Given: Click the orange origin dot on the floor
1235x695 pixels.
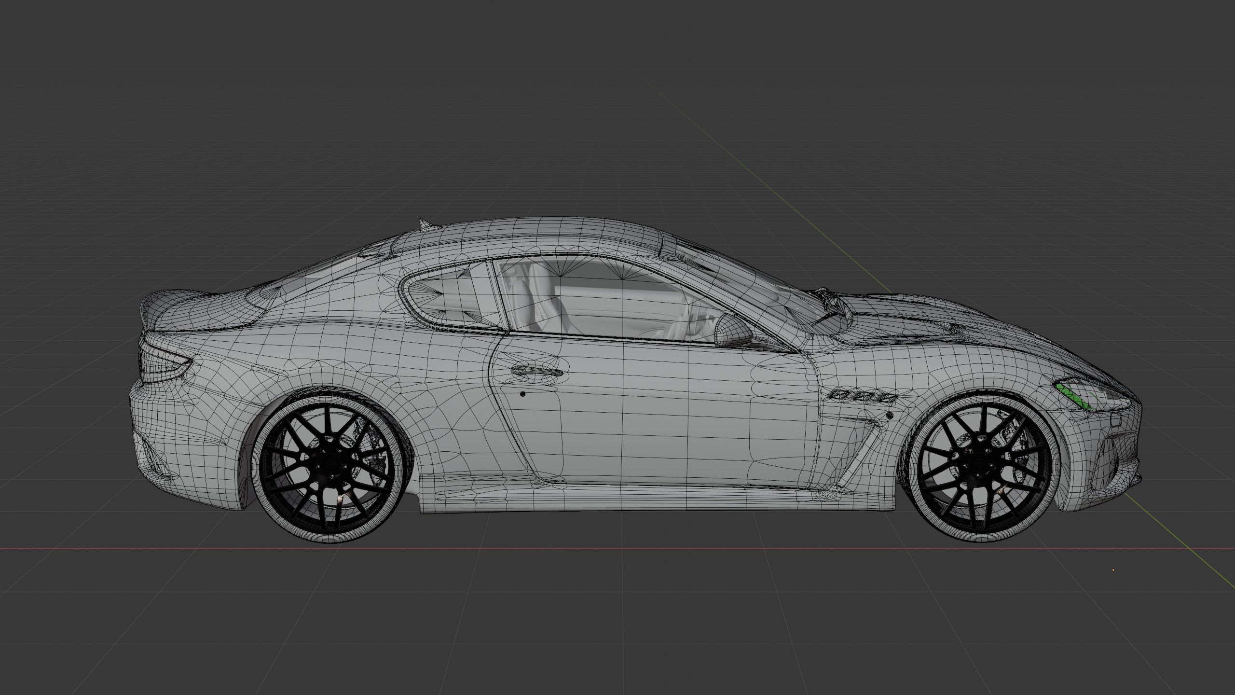Looking at the screenshot, I should [1113, 570].
